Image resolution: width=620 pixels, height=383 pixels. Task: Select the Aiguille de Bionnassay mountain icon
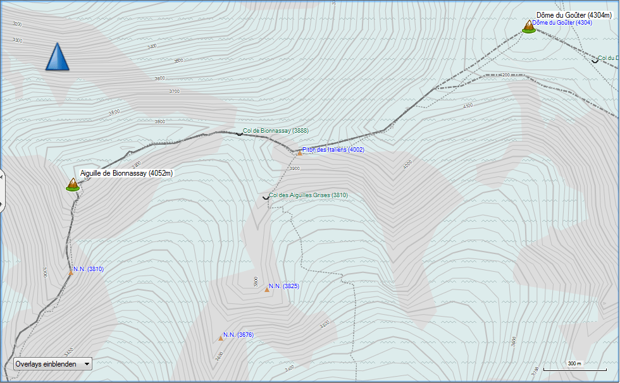tap(73, 184)
